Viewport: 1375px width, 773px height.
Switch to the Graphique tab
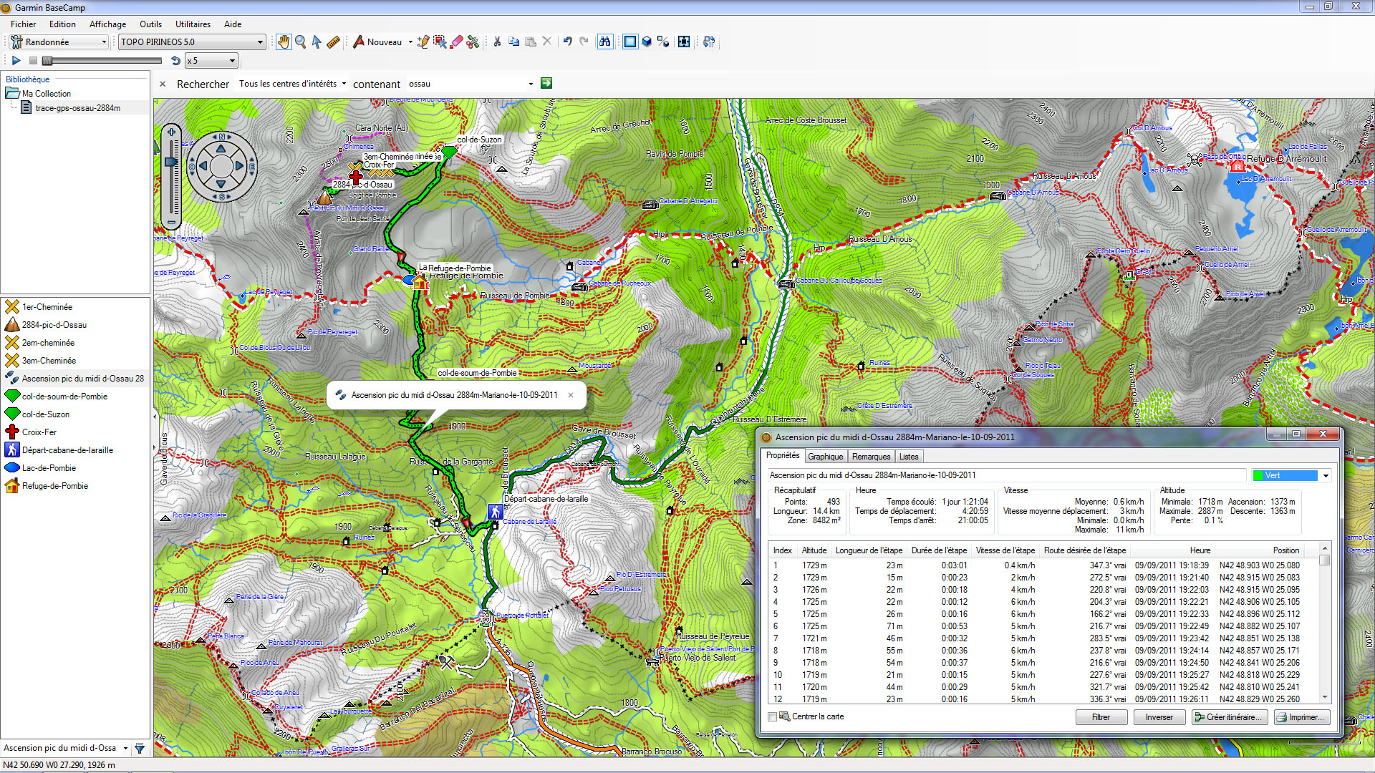pos(826,457)
